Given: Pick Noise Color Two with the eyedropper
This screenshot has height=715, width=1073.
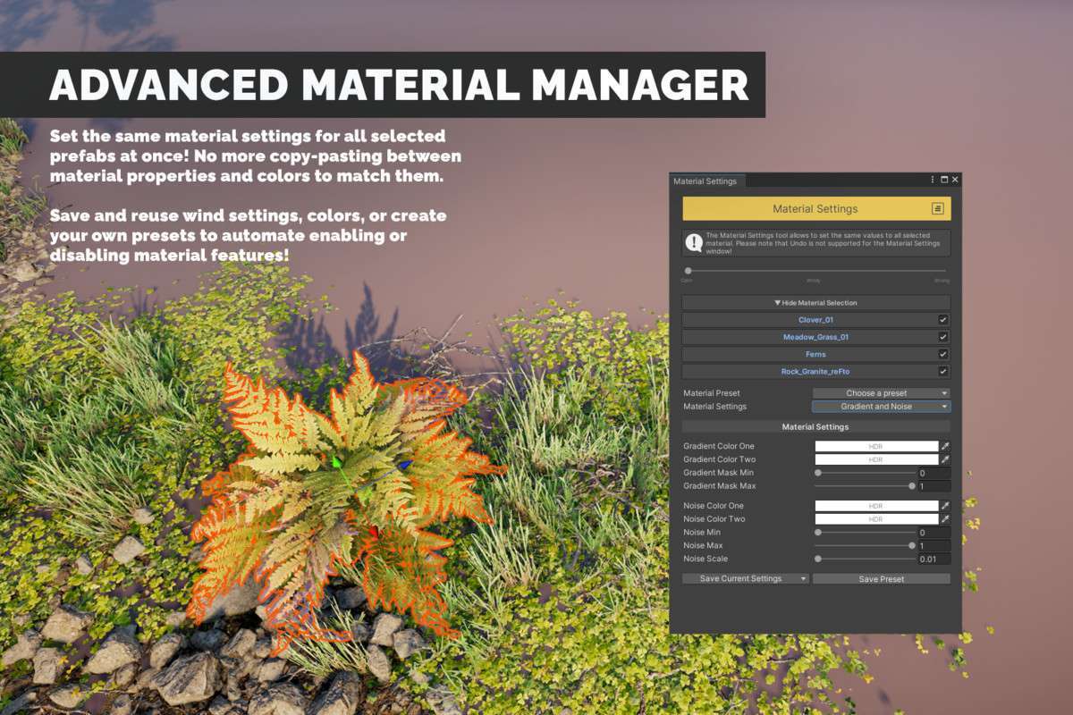Looking at the screenshot, I should 945,519.
